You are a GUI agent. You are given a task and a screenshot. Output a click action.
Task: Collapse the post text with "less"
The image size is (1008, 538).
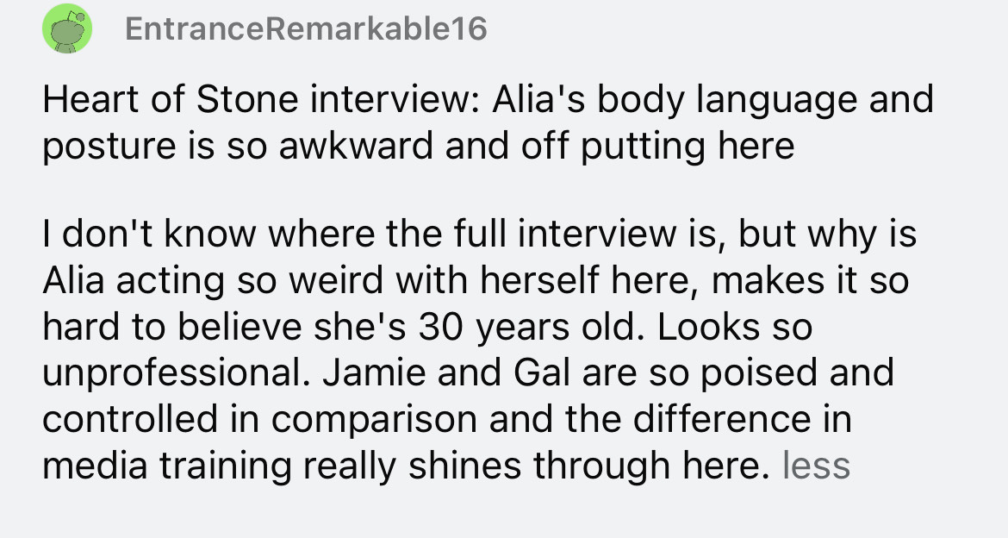815,466
